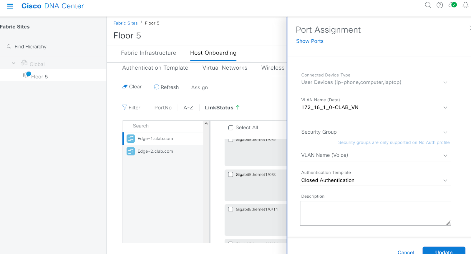Viewport: 471px width, 254px height.
Task: Check the GigabitEthernet1/0/11 checkbox
Action: (230, 209)
